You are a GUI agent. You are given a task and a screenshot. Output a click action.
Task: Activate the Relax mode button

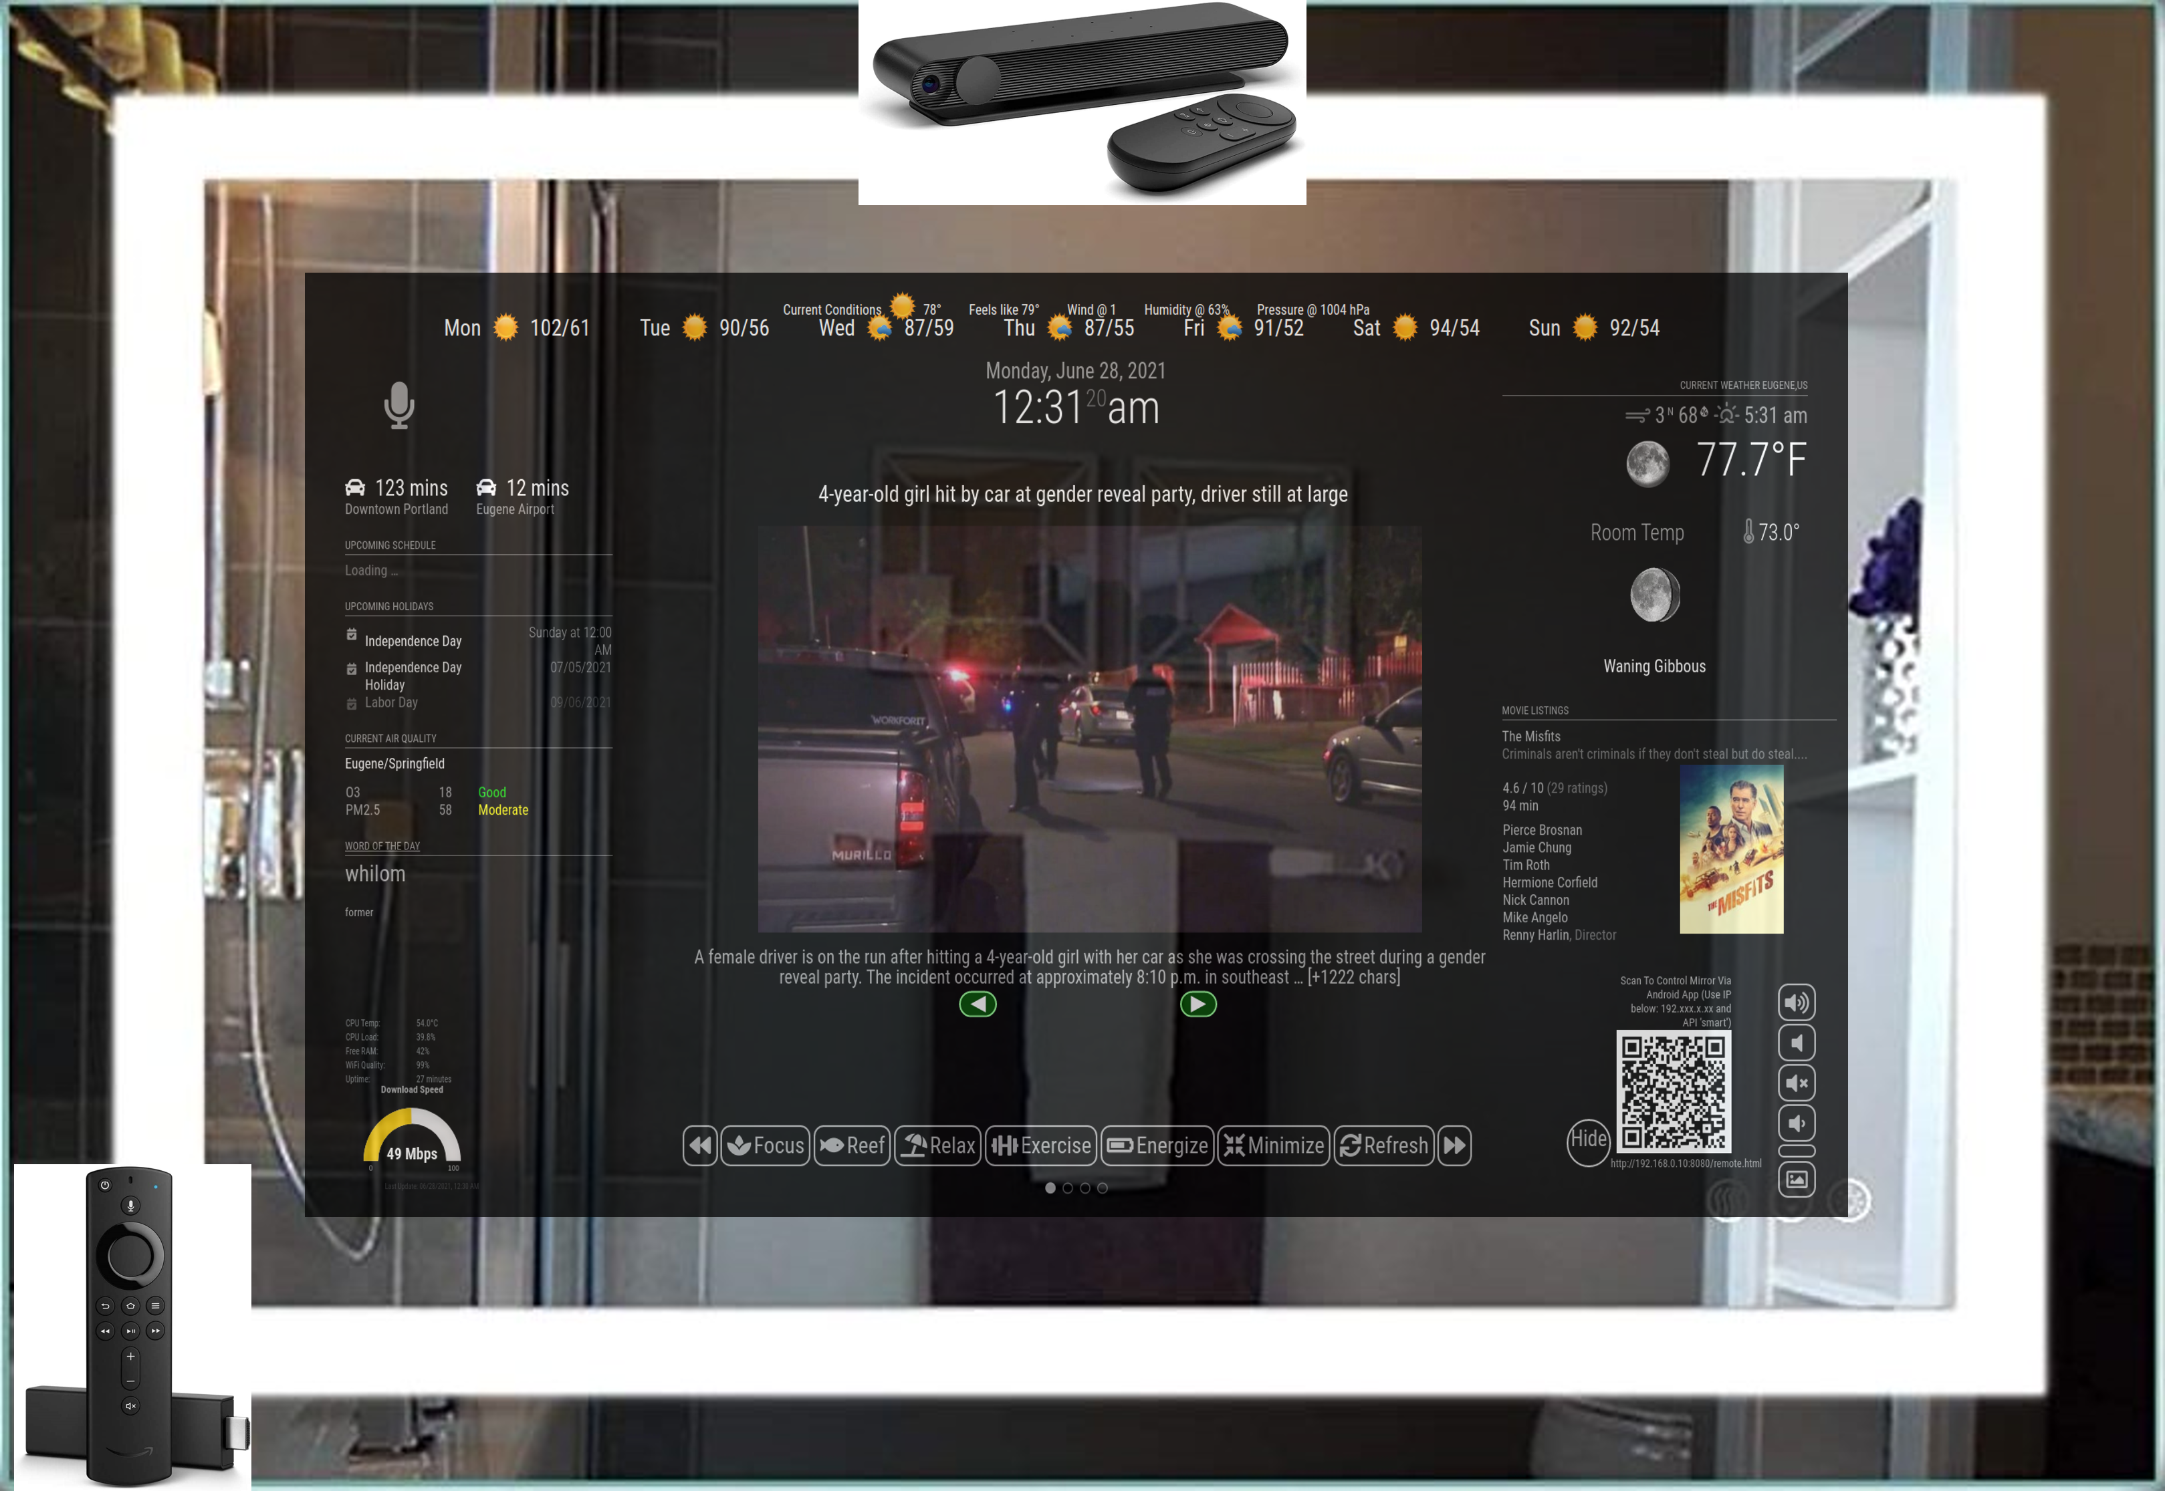click(x=938, y=1146)
